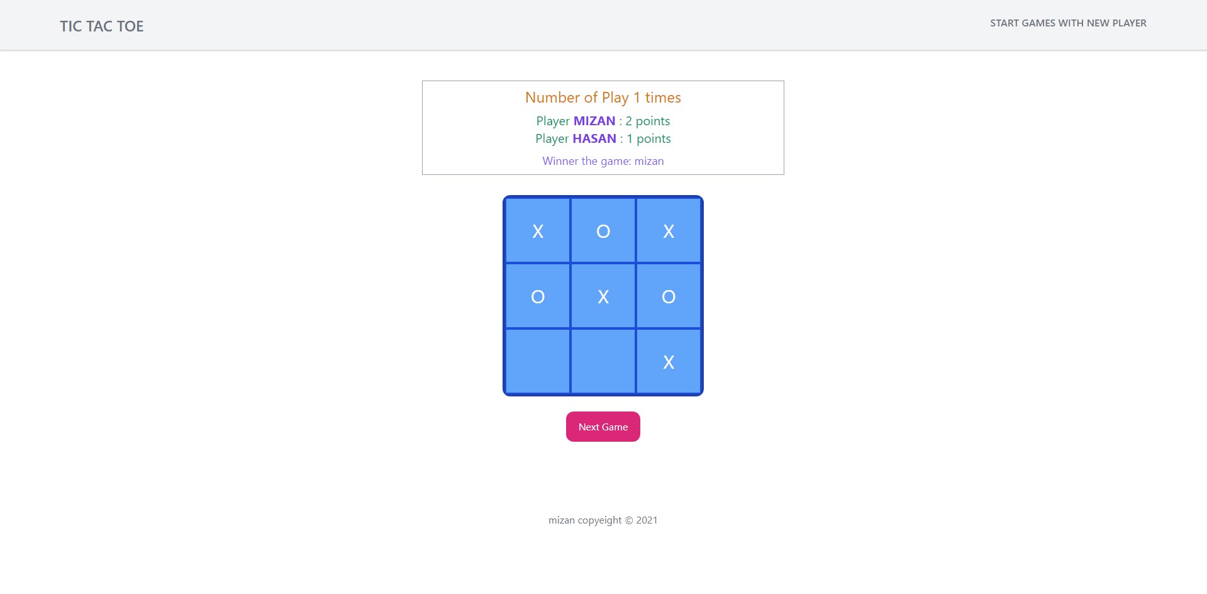Screen dimensions: 1207x594
Task: Click the X cell in top-left corner
Action: point(538,230)
